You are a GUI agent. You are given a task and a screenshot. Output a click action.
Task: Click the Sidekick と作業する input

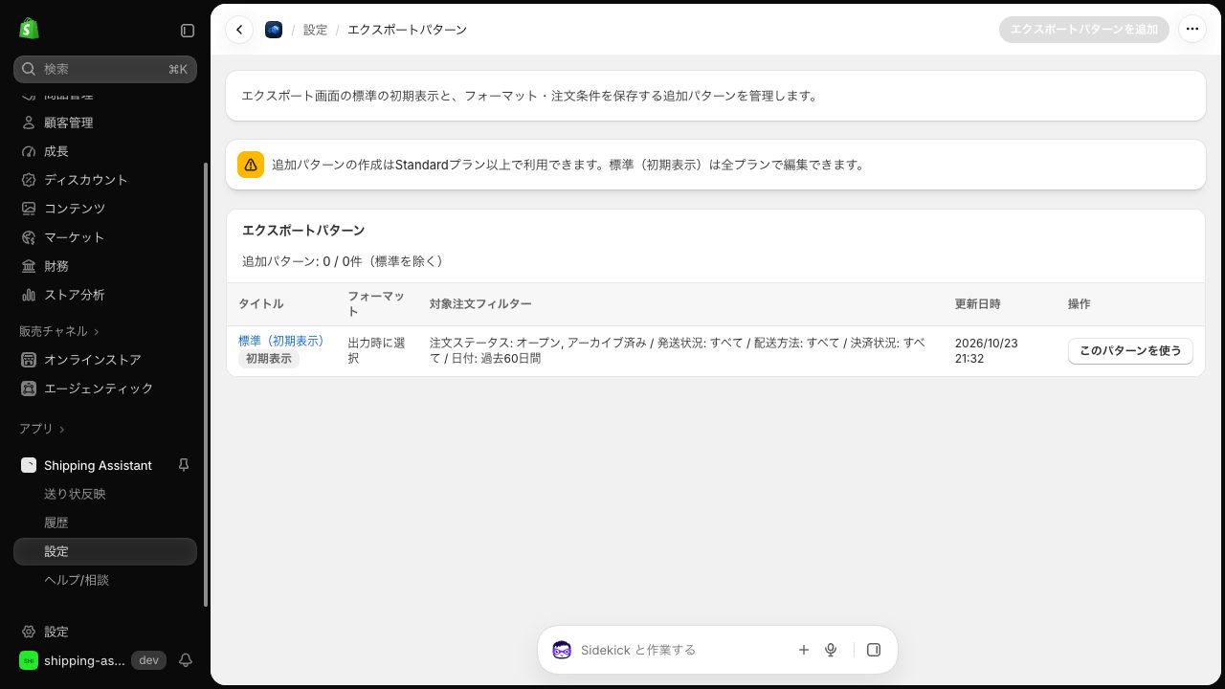(638, 650)
